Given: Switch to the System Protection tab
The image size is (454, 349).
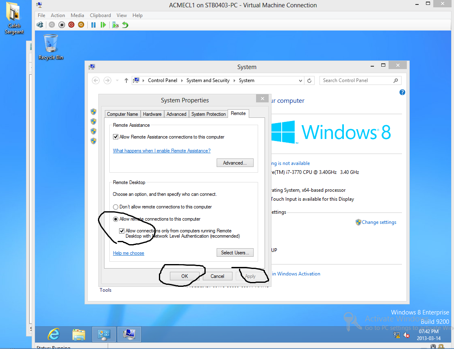Looking at the screenshot, I should pos(209,114).
